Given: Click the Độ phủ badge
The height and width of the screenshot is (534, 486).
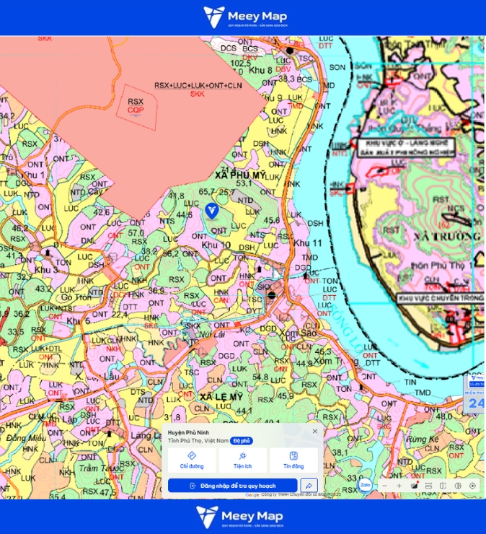Looking at the screenshot, I should coord(242,441).
